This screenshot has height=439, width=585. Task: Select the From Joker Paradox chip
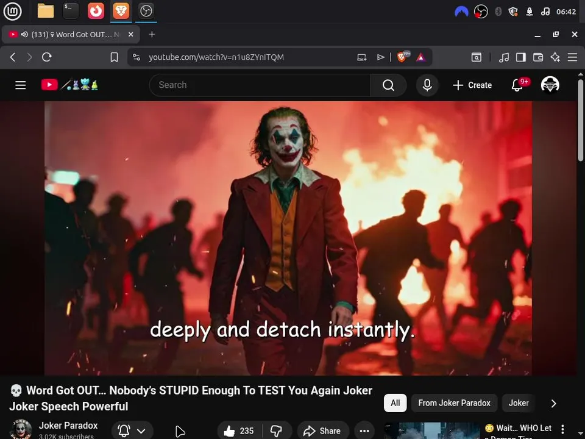click(454, 403)
